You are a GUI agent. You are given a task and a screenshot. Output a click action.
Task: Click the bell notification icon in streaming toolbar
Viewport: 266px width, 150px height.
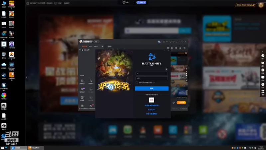180,48
